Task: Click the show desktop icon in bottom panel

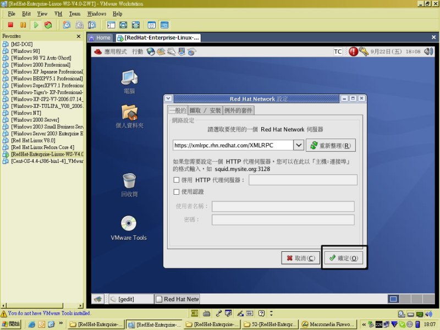Action: click(98, 299)
